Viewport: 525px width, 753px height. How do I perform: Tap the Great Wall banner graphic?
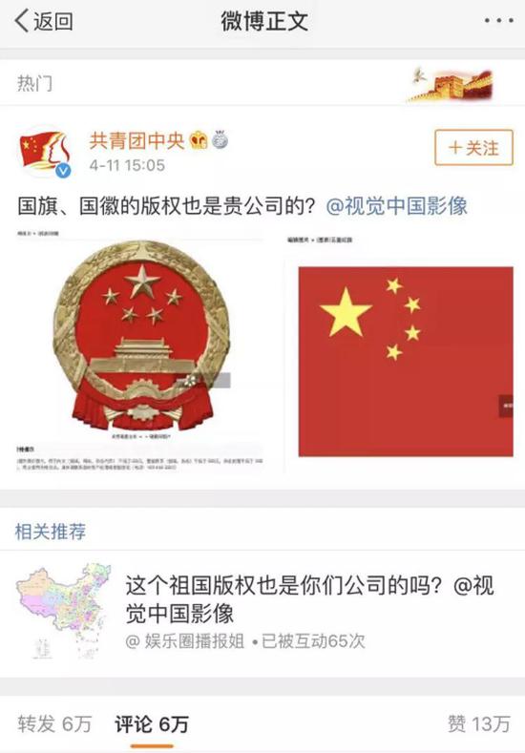tap(451, 84)
